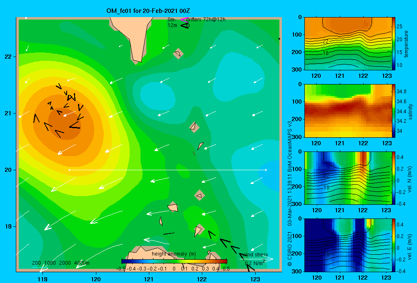Viewport: 417px width, 283px height.
Task: Click the wind stress reference arrow
Action: (256, 259)
